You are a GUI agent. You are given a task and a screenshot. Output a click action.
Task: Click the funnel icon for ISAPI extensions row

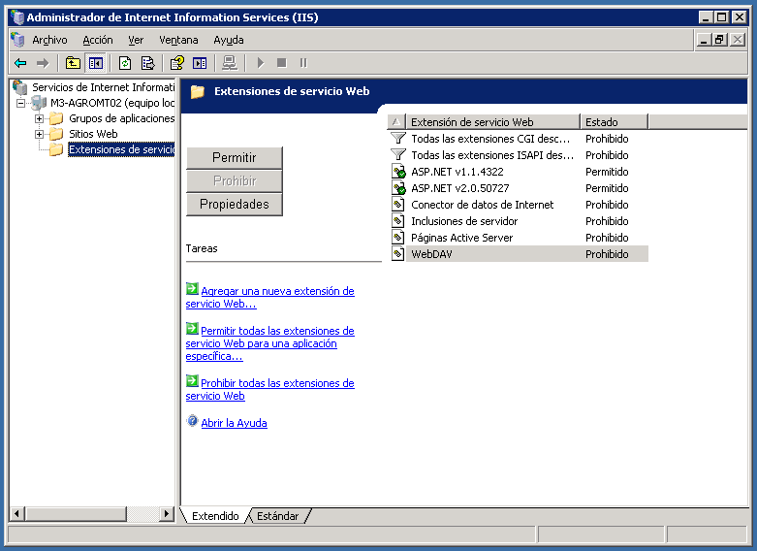tap(397, 155)
